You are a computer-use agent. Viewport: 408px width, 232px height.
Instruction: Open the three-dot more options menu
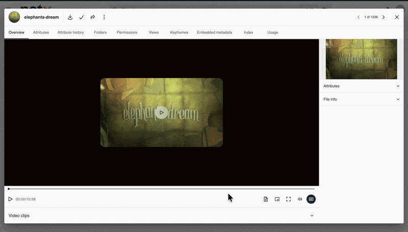pyautogui.click(x=104, y=17)
